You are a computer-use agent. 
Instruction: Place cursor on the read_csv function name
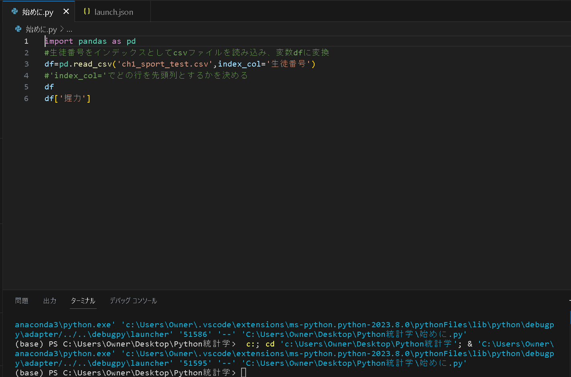click(x=93, y=64)
